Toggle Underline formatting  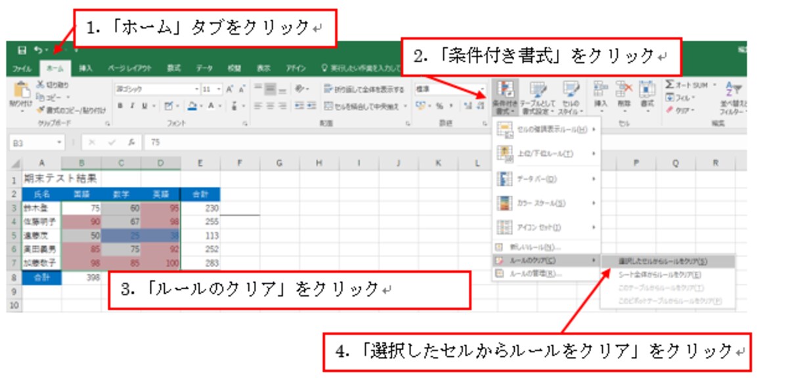(145, 106)
